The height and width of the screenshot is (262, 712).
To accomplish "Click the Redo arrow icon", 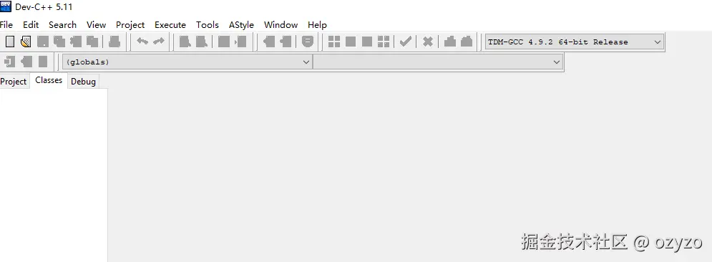I will [x=158, y=42].
